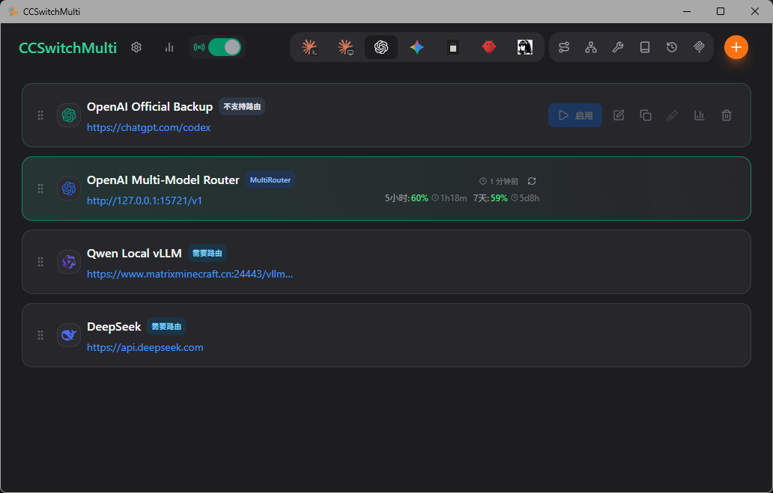Viewport: 773px width, 493px height.
Task: Open the settings gear next to CCSwitchMulti
Action: tap(136, 47)
